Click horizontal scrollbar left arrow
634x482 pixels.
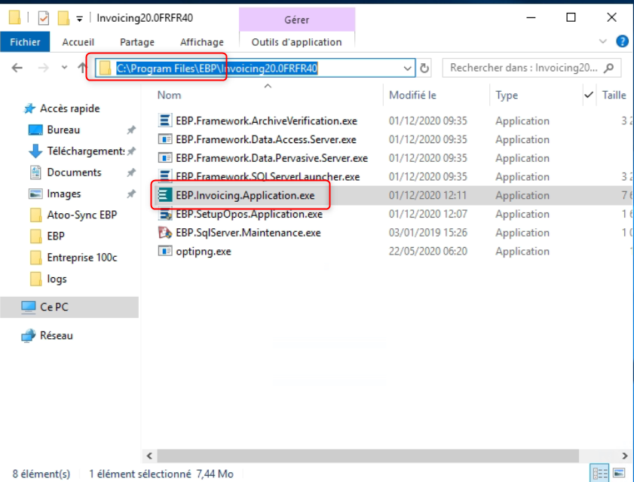(149, 456)
